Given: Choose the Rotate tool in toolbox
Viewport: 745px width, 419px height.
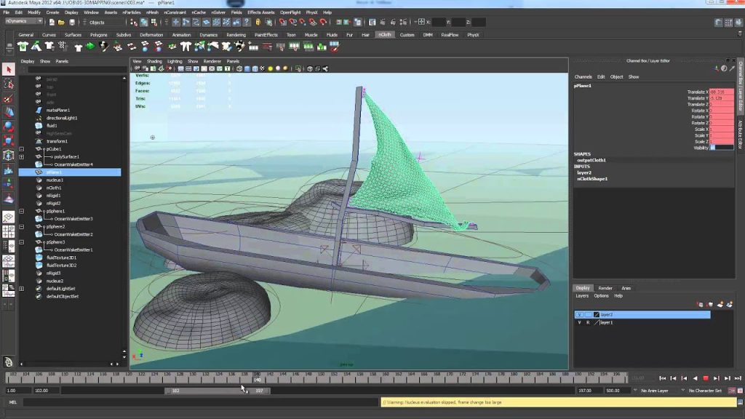Looking at the screenshot, I should (9, 127).
